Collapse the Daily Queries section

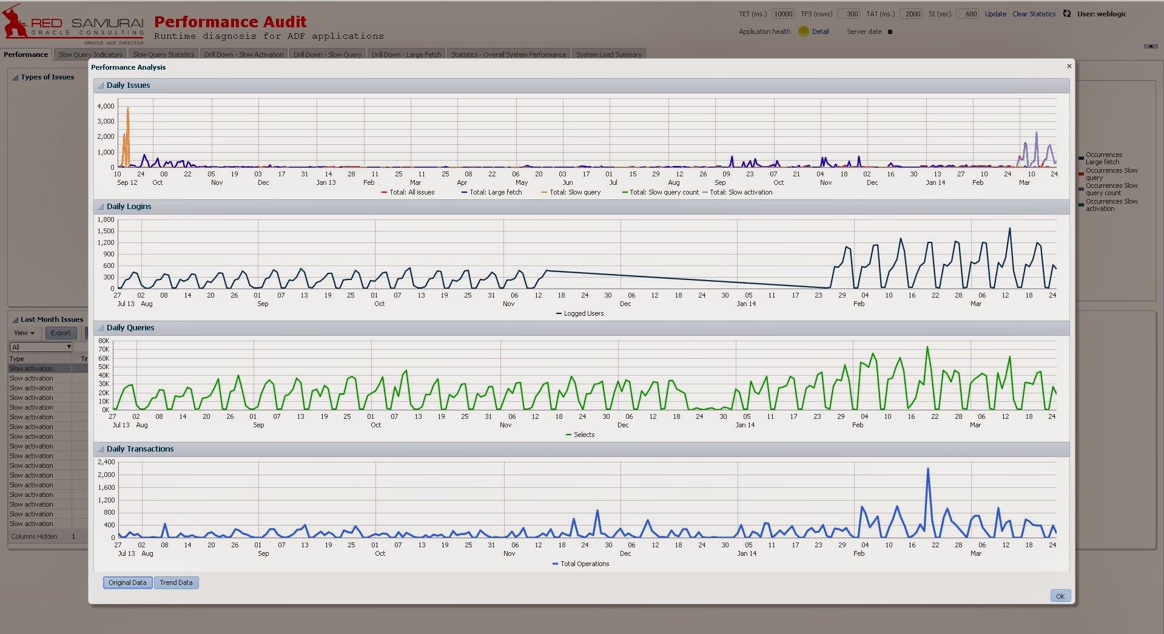[x=101, y=328]
